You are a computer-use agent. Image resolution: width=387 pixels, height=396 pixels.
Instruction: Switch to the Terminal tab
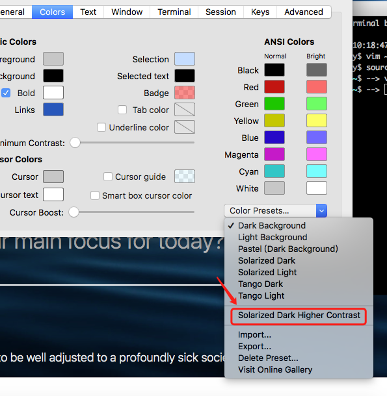[174, 12]
